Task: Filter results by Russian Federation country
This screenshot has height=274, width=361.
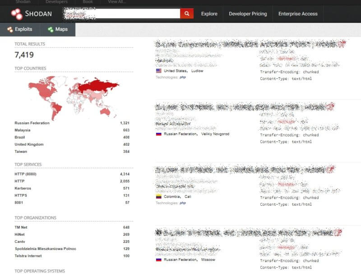Action: [32, 123]
